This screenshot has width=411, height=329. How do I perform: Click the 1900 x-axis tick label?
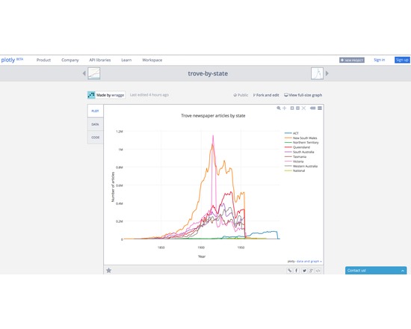pos(201,247)
